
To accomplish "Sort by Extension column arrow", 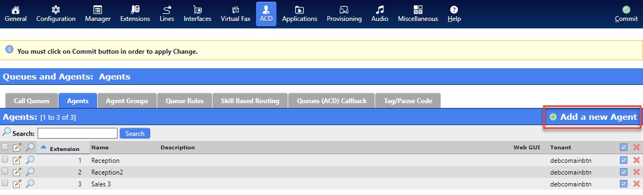I will pyautogui.click(x=43, y=147).
